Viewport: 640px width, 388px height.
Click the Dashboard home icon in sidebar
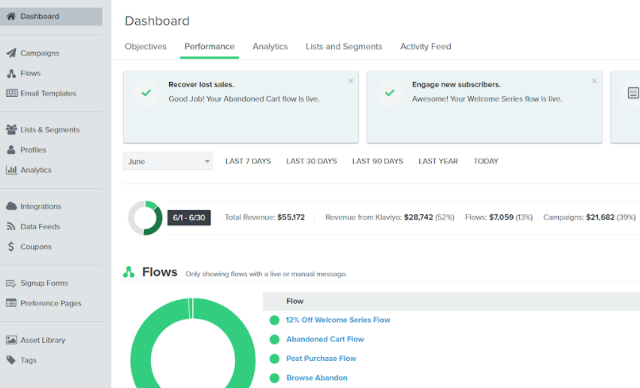coord(11,17)
